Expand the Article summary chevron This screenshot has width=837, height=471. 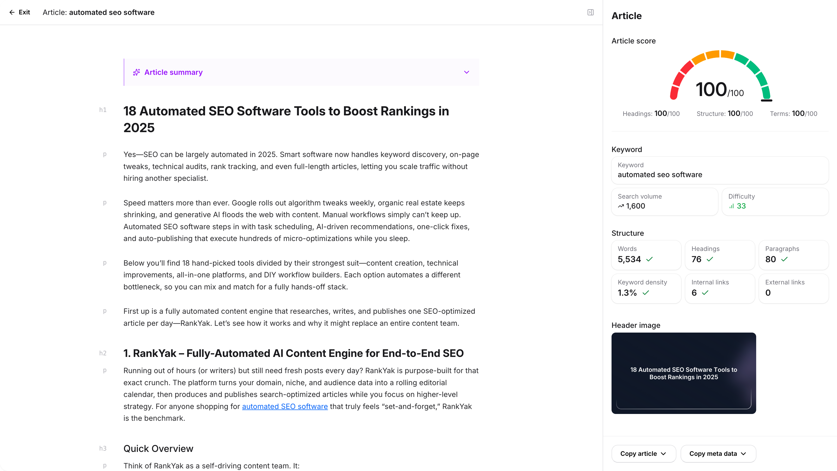(x=466, y=72)
